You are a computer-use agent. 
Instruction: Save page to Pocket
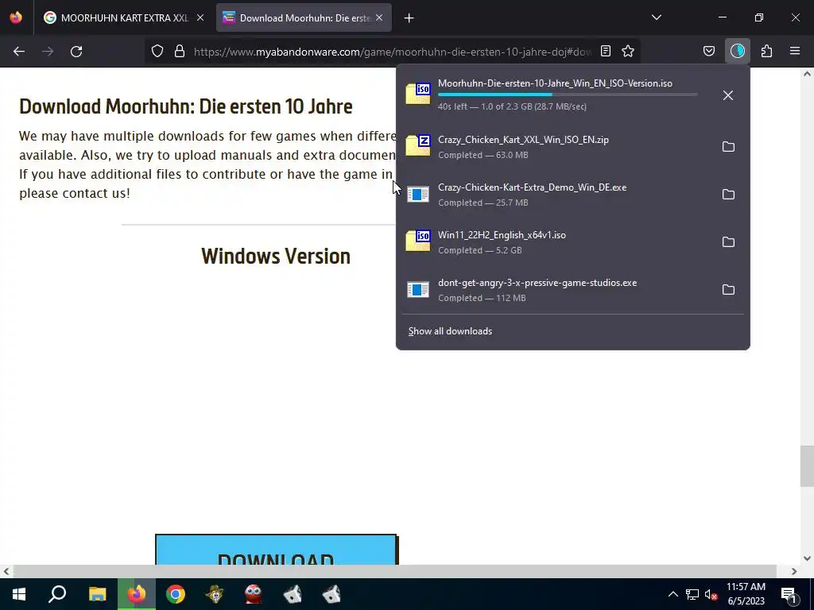[709, 51]
